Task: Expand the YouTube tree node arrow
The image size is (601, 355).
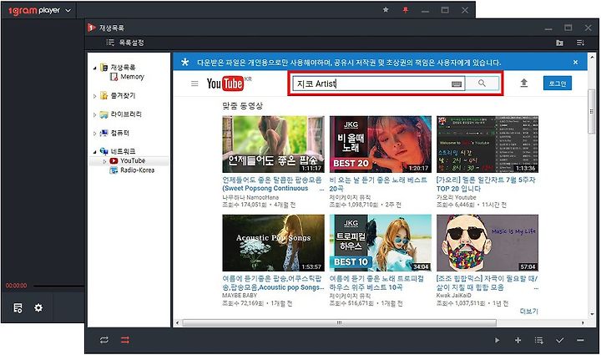Action: [x=104, y=161]
